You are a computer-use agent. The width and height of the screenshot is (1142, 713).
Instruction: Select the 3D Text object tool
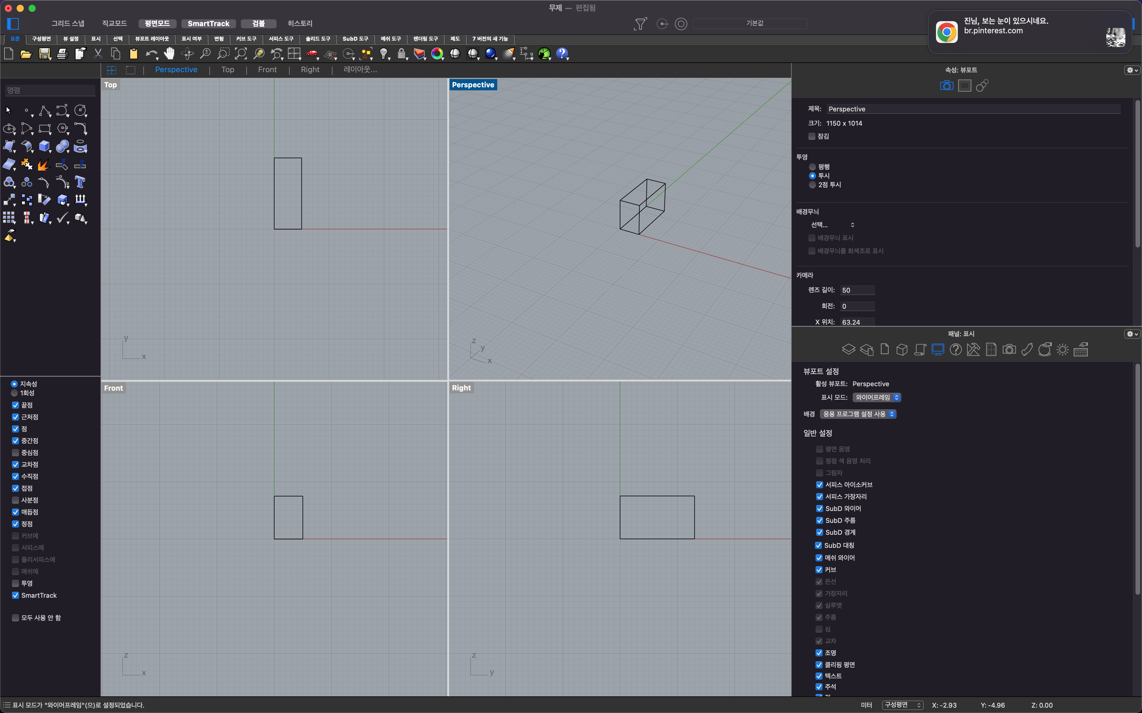(x=80, y=182)
